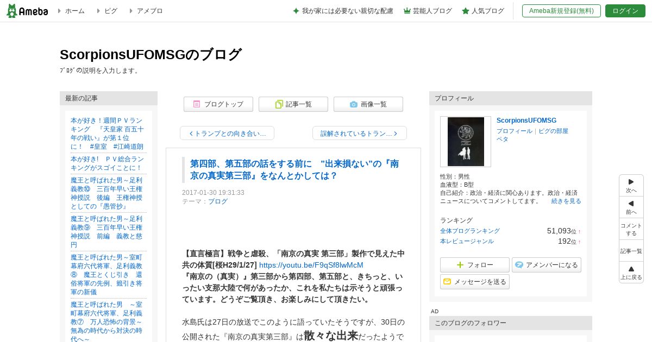
Task: Open the 足利義教⑨ 前編 article link
Action: pos(107,232)
